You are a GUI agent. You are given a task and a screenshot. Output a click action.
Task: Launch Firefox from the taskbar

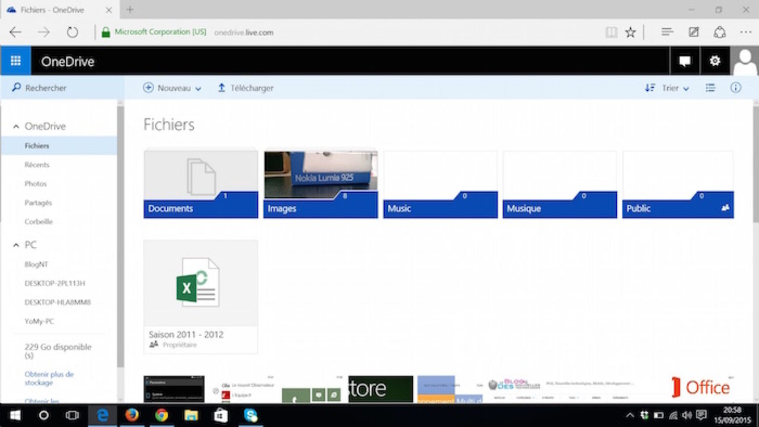(x=132, y=415)
